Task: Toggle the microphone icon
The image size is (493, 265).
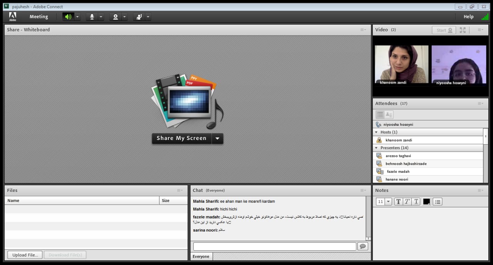Action: pos(92,17)
